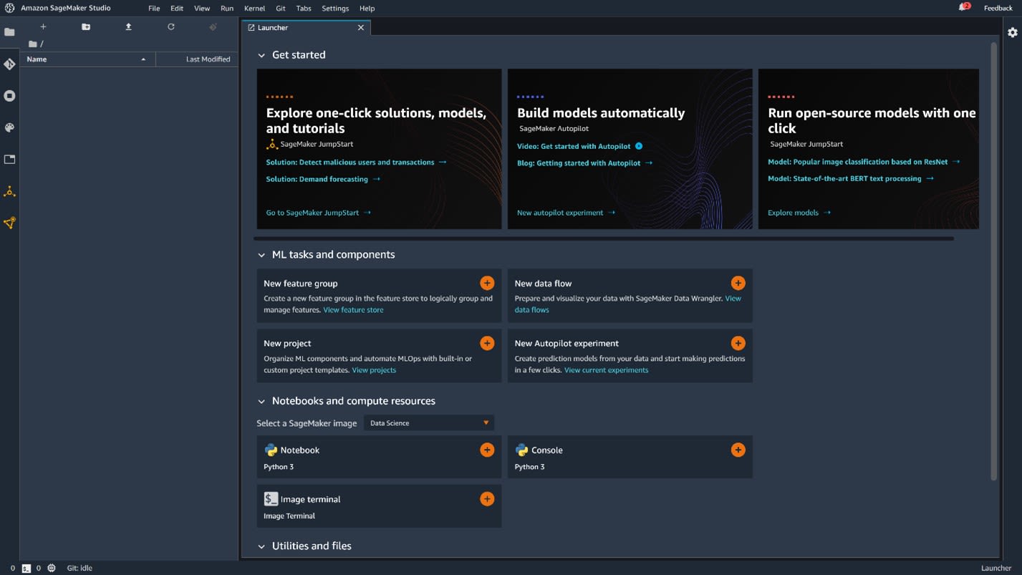The image size is (1022, 575).
Task: Open BERT text processing model link
Action: 851,178
